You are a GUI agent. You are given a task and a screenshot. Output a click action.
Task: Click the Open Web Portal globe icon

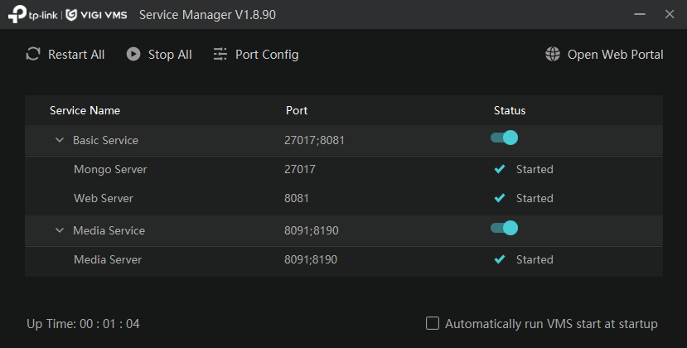553,54
